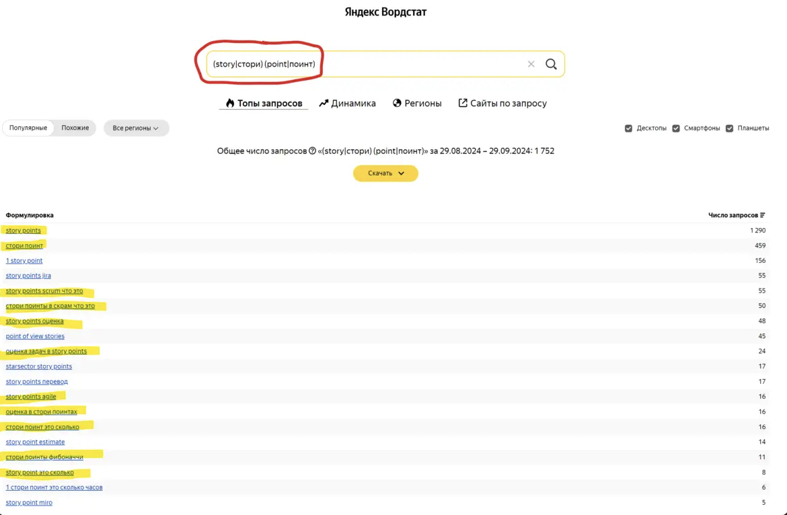Click the 24 request count value
Image resolution: width=787 pixels, height=515 pixels.
[762, 352]
